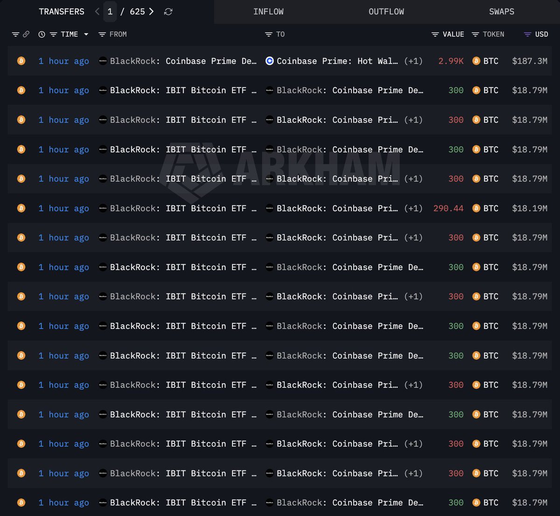Open the VALUE column filter
The width and height of the screenshot is (560, 516).
point(448,34)
